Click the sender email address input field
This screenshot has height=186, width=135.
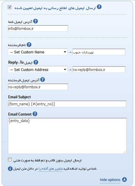[38, 87]
